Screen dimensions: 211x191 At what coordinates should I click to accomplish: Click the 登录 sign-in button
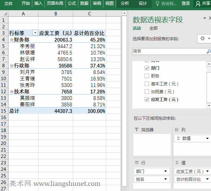pyautogui.click(x=185, y=3)
